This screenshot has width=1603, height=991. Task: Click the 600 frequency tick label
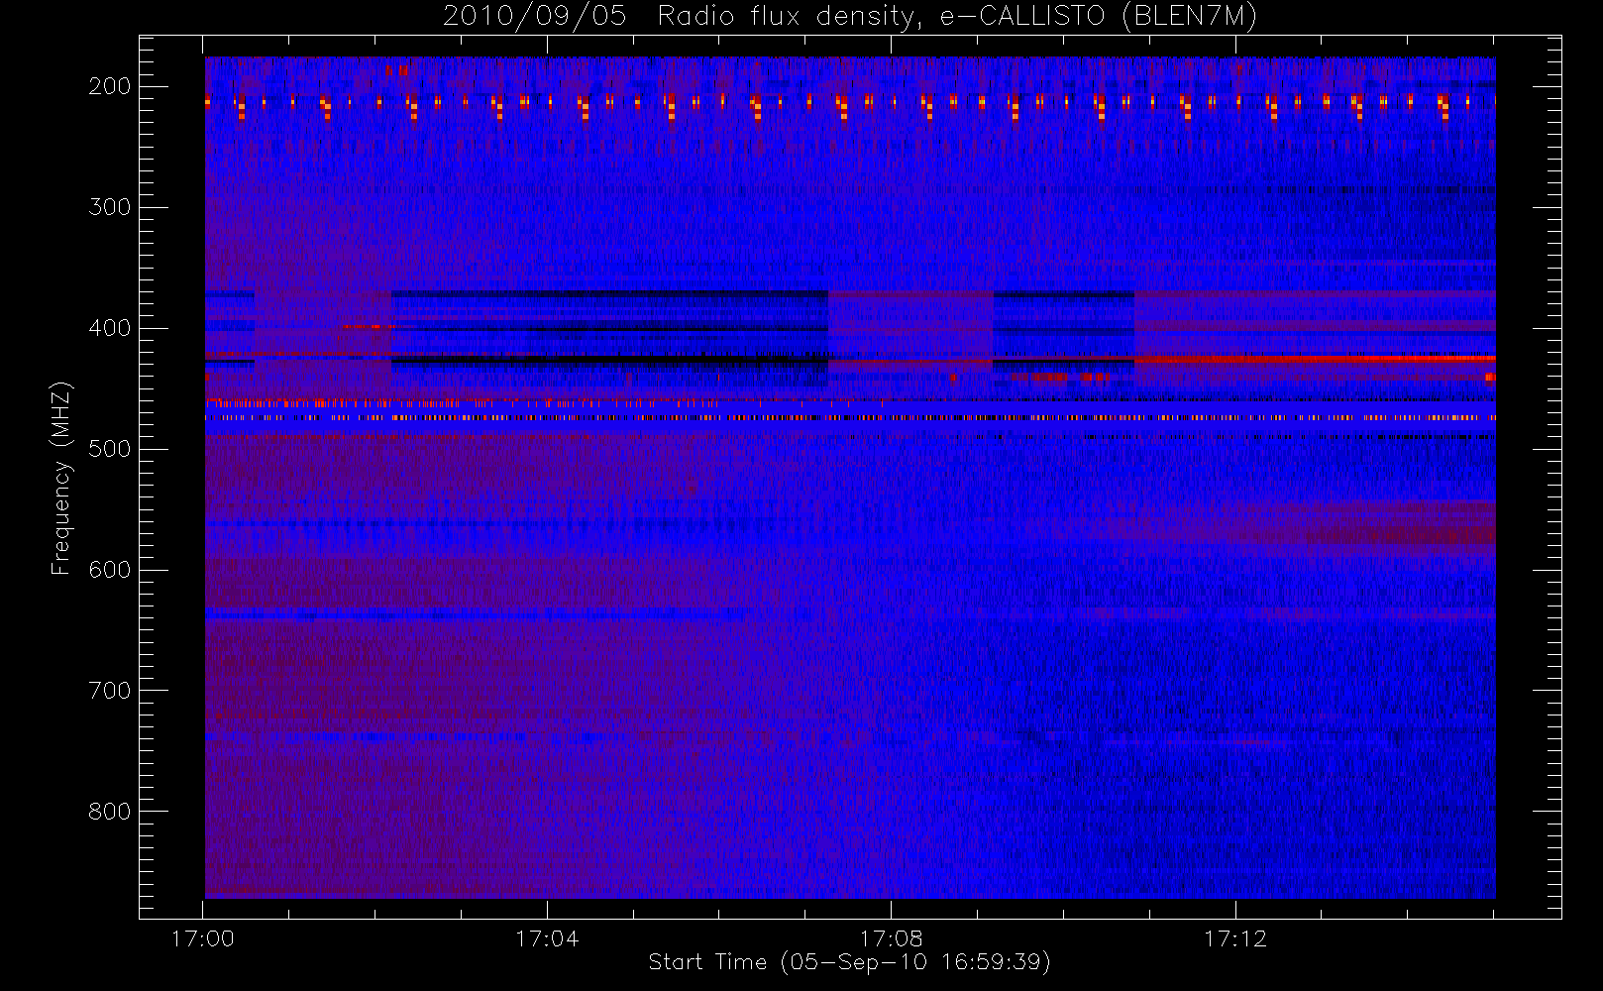[109, 570]
